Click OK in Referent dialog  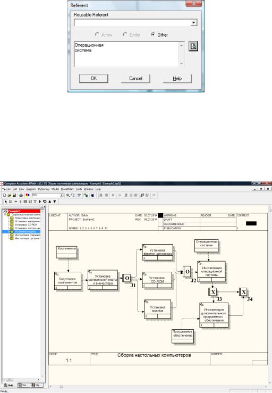tap(93, 79)
